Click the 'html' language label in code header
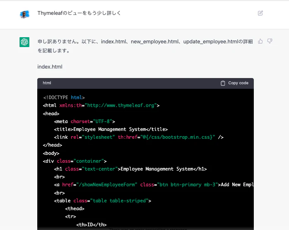 [x=47, y=83]
